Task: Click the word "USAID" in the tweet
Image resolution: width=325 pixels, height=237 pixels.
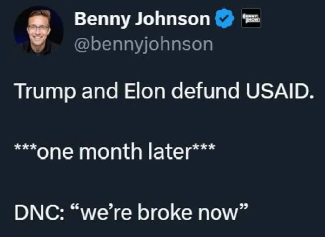Action: click(279, 92)
